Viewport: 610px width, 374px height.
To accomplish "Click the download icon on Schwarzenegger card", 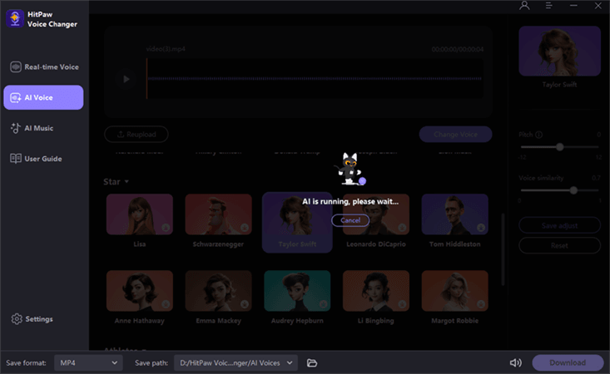I will point(245,228).
